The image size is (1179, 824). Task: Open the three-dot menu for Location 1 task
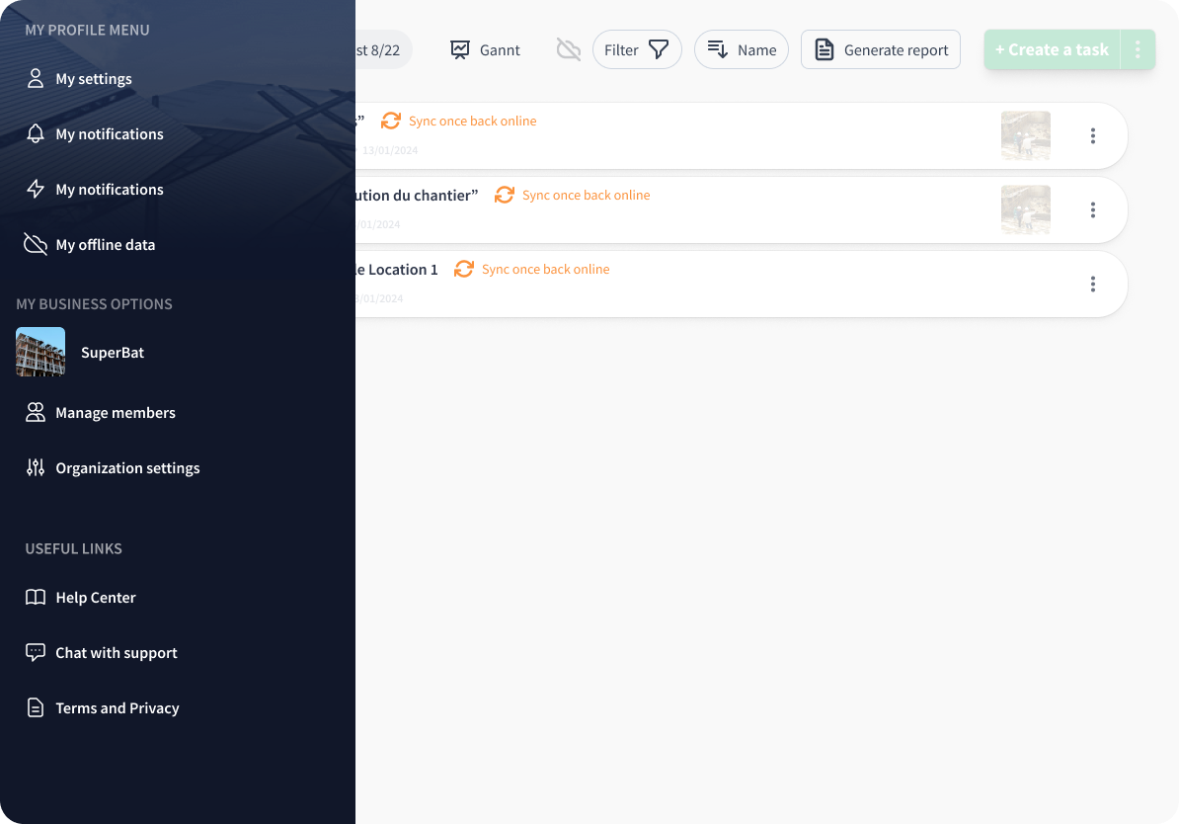click(1092, 284)
